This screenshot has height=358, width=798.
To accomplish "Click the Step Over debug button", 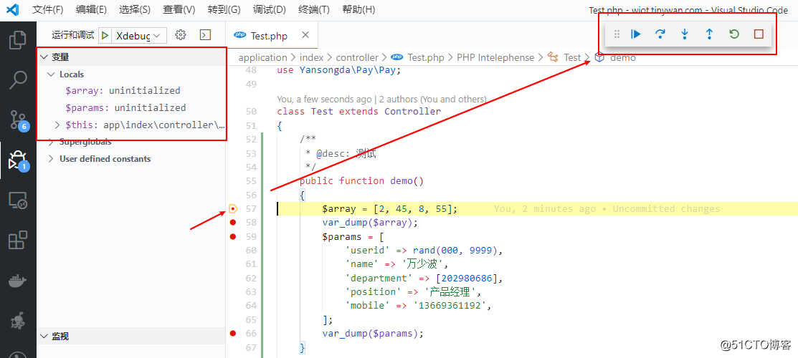I will [x=660, y=34].
